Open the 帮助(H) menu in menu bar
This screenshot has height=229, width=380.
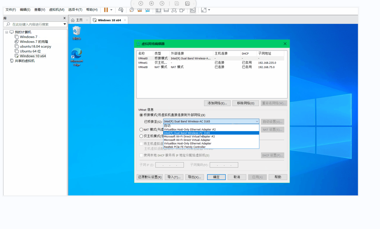click(x=92, y=10)
